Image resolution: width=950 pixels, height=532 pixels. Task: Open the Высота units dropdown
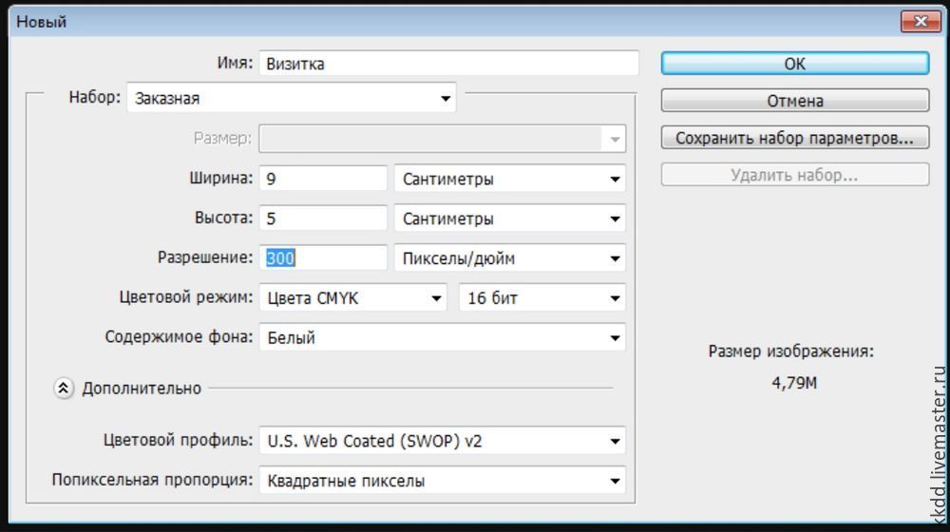point(510,218)
